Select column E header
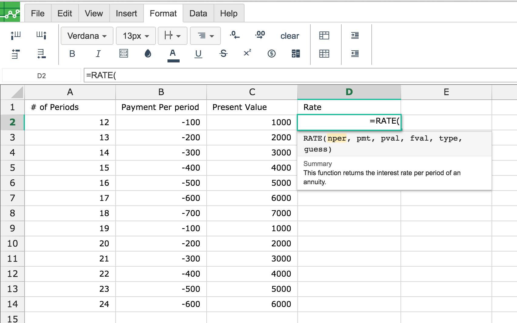This screenshot has width=517, height=323. tap(446, 92)
